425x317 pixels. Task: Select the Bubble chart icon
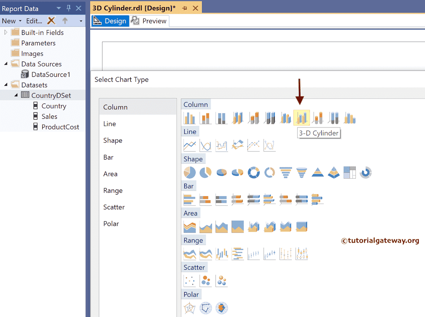click(205, 281)
